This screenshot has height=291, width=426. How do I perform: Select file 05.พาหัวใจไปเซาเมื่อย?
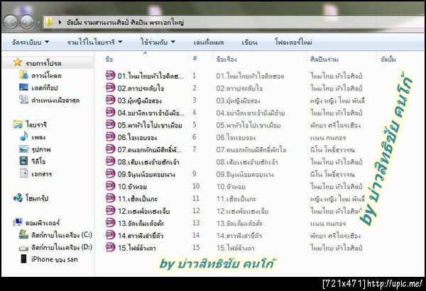click(150, 125)
